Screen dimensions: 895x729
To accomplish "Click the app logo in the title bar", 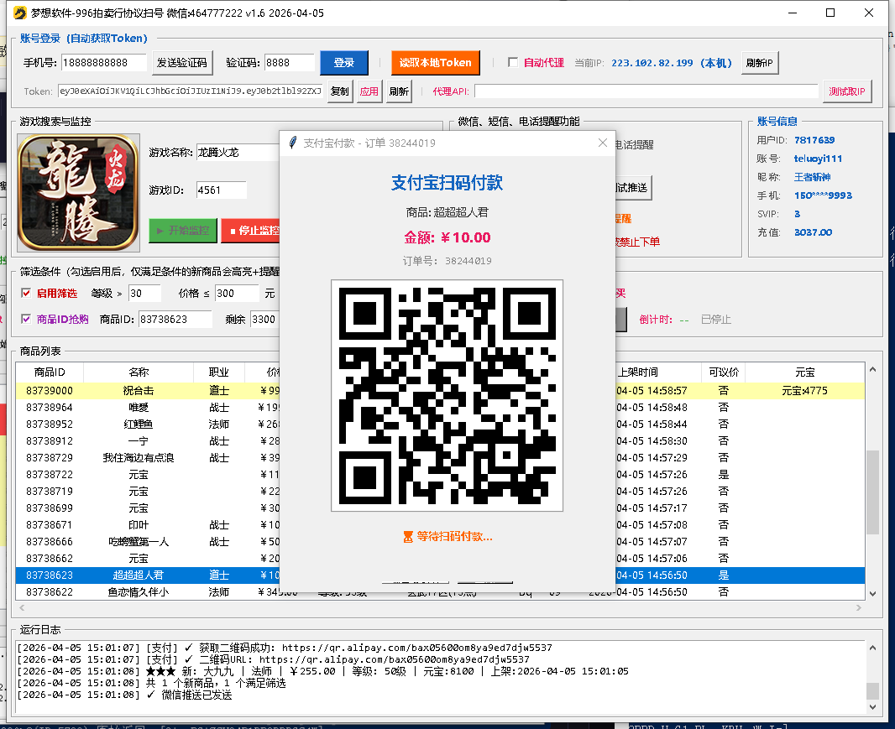I will 18,13.
